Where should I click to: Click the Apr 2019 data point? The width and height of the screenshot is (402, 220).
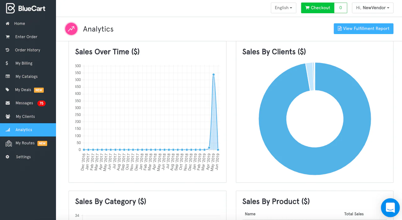point(209,148)
